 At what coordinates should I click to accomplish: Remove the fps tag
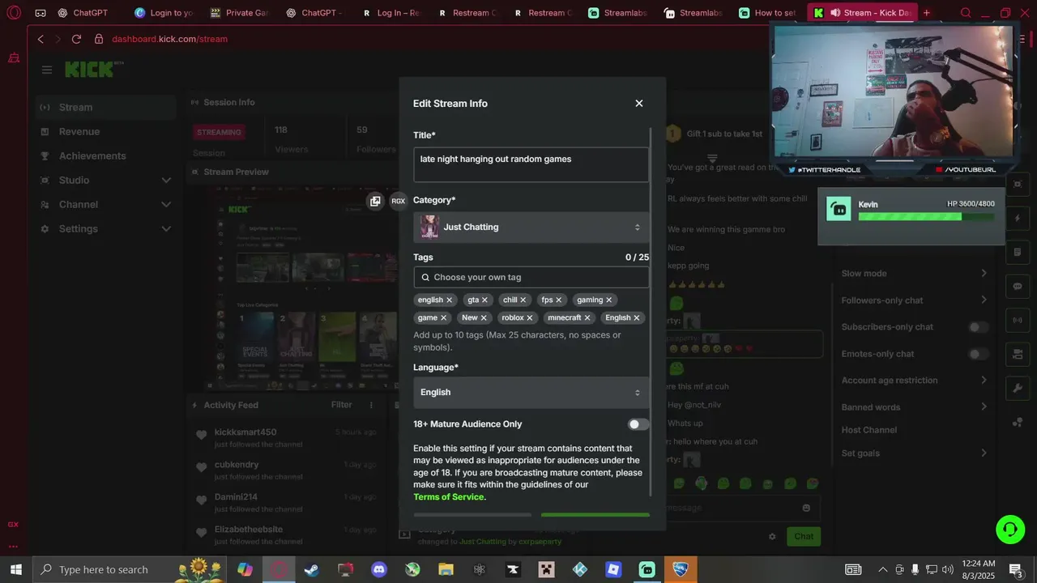559,300
